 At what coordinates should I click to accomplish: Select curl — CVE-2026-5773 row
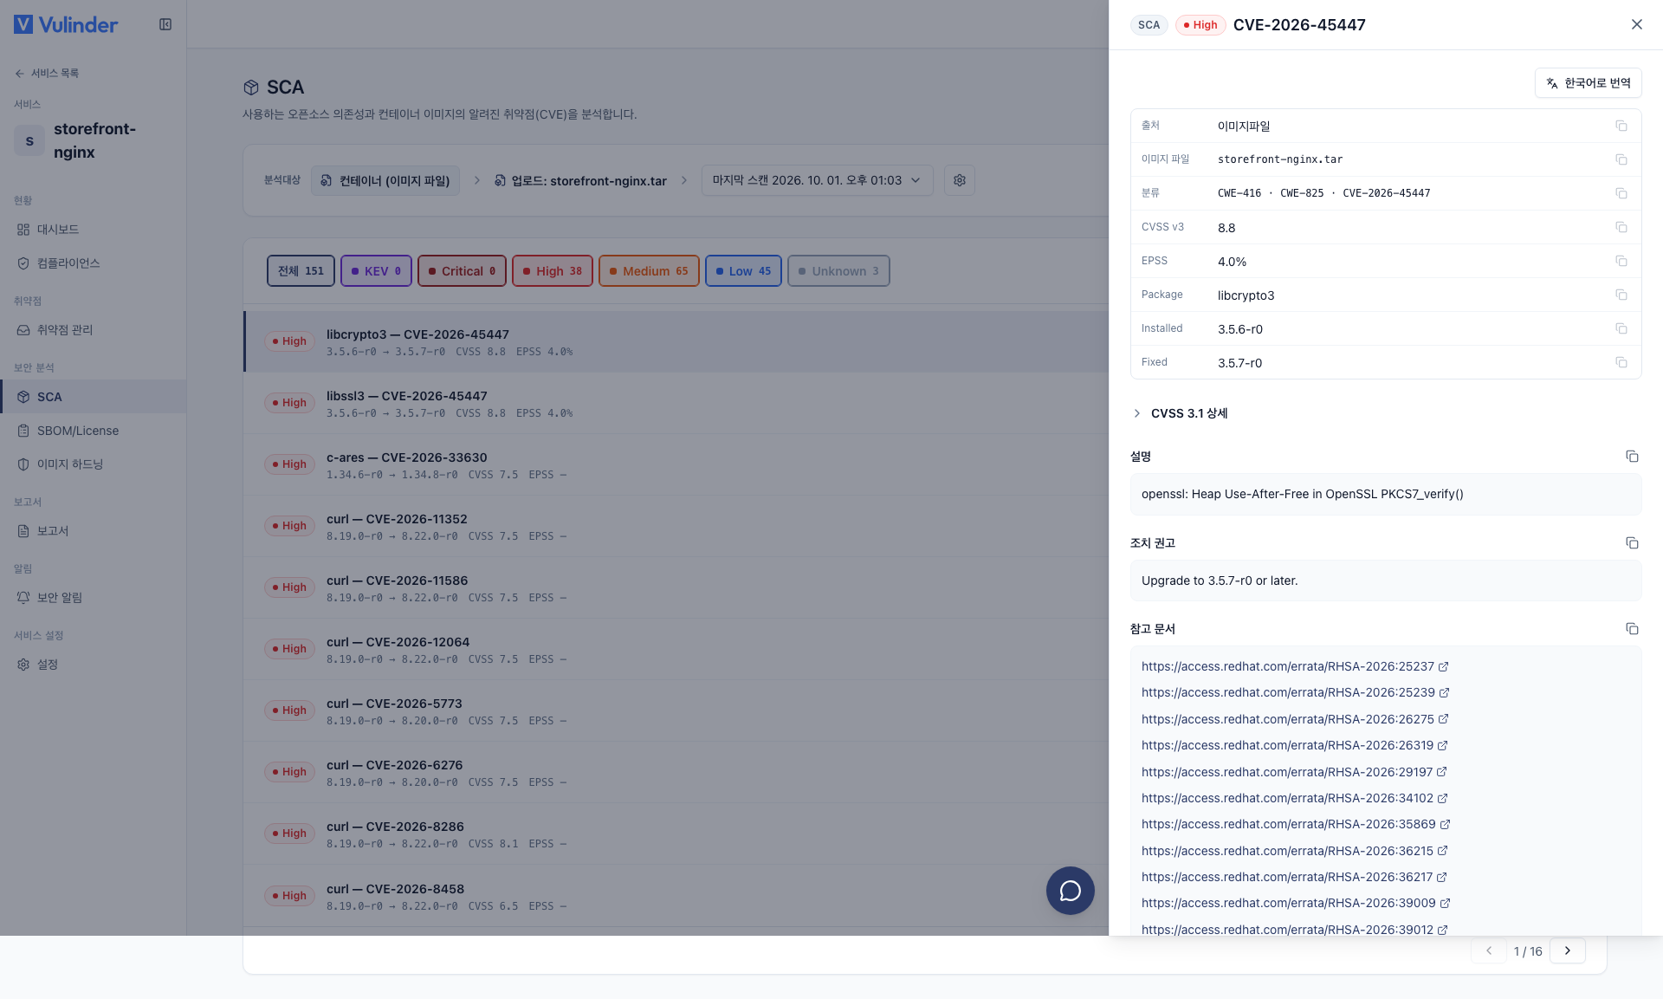pyautogui.click(x=676, y=710)
